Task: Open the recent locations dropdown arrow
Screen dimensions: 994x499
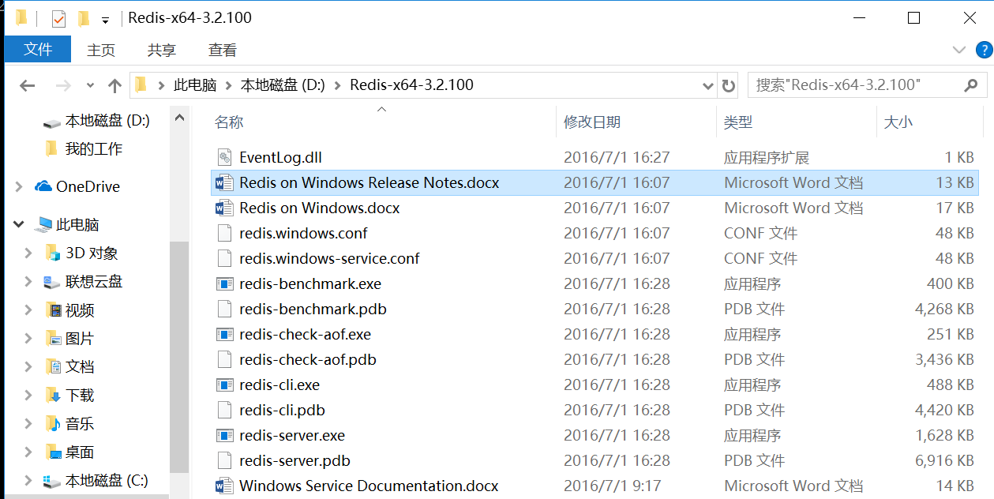Action: [90, 85]
